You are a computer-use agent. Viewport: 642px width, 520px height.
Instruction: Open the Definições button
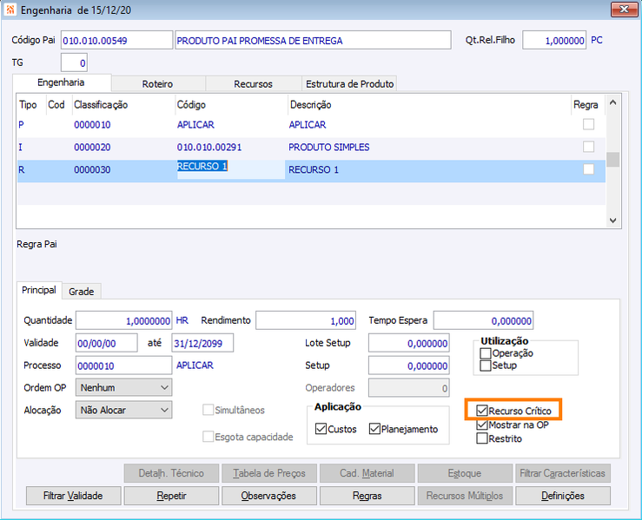point(562,496)
